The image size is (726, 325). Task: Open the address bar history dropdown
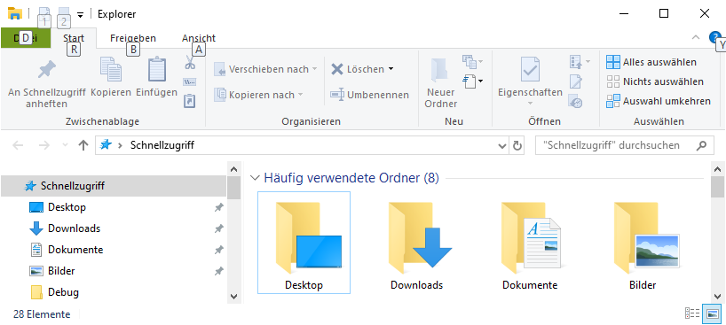coord(502,146)
